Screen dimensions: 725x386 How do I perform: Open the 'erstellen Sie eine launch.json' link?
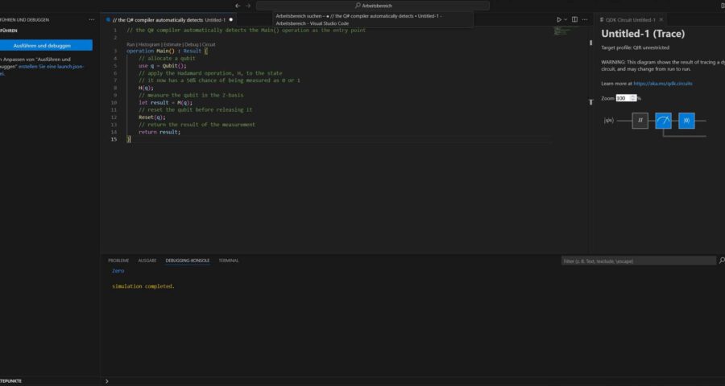(x=56, y=66)
